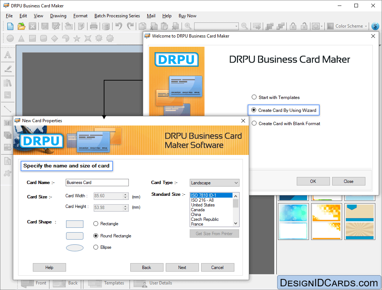
Task: Open the Mail menu
Action: (151, 16)
